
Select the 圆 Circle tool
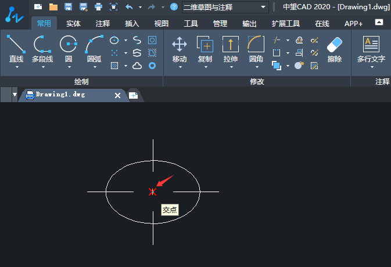pos(69,49)
